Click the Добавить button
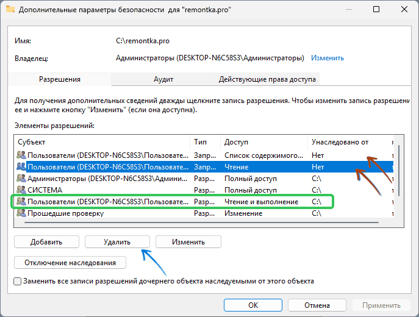 click(46, 242)
